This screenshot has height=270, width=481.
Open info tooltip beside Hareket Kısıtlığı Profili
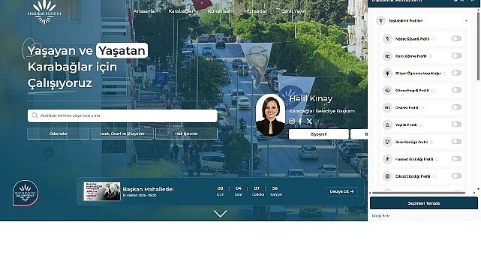tap(437, 159)
